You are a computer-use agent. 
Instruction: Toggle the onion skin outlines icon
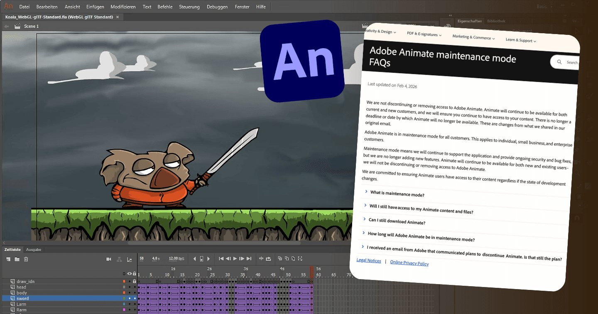(x=287, y=258)
